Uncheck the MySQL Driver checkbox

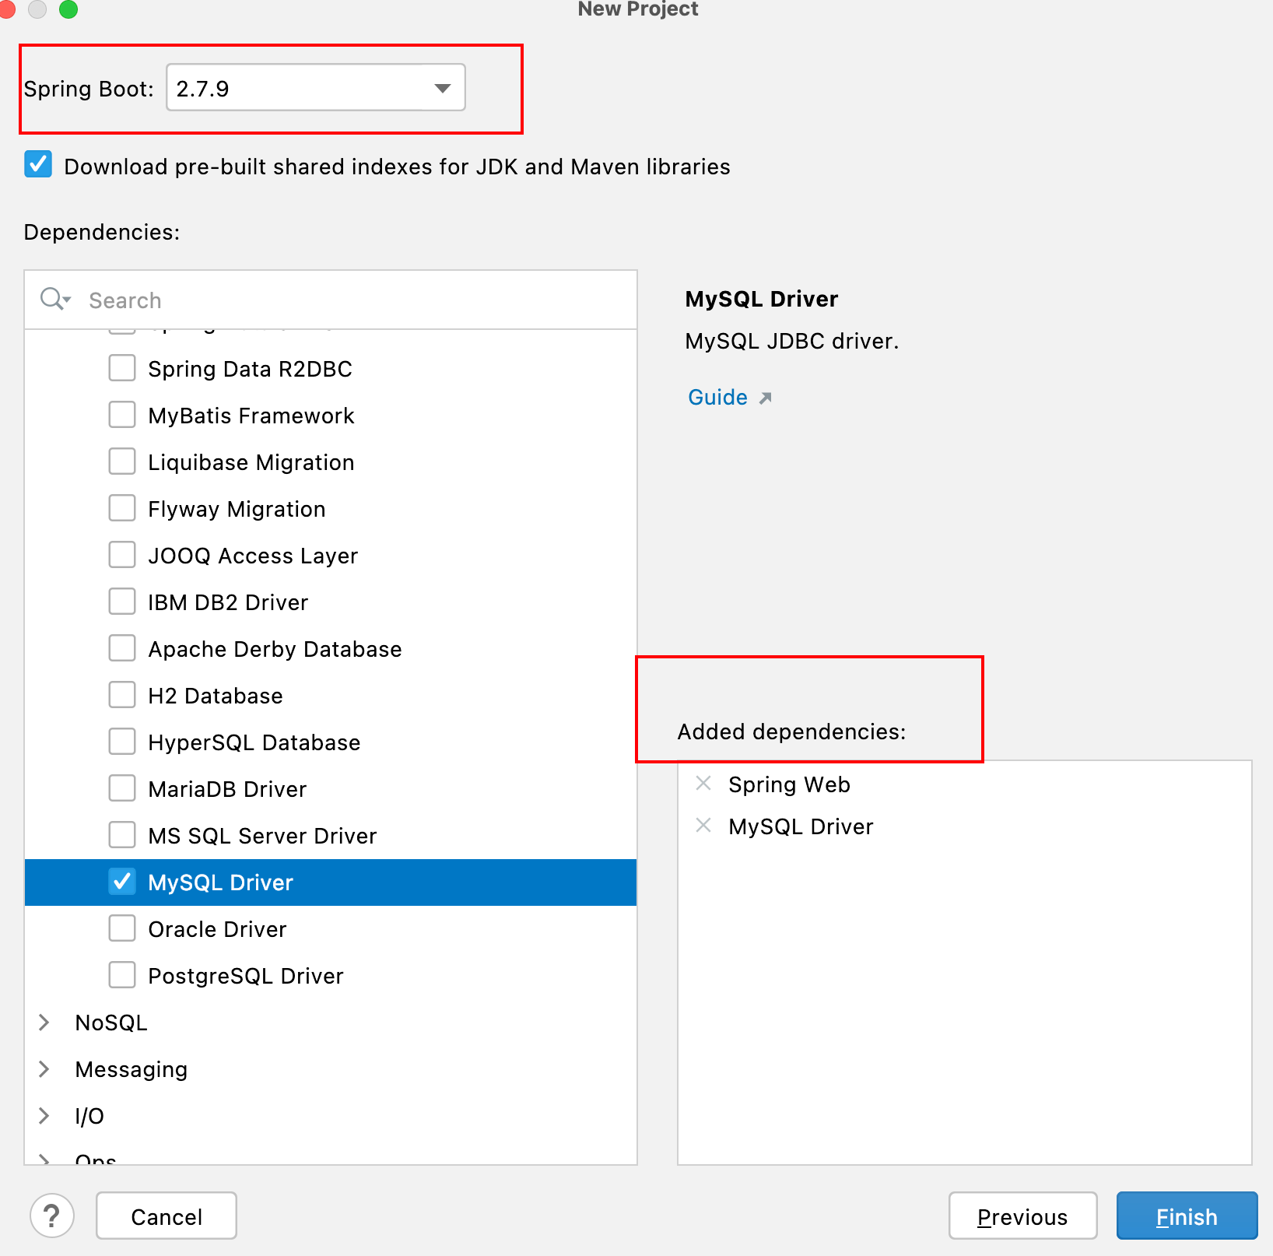(122, 882)
